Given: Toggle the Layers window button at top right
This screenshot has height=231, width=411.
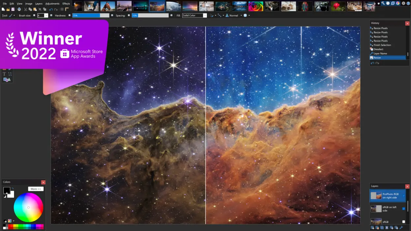Looking at the screenshot, I should (x=393, y=3).
